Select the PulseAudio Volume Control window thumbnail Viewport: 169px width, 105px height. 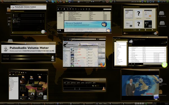click(28, 20)
